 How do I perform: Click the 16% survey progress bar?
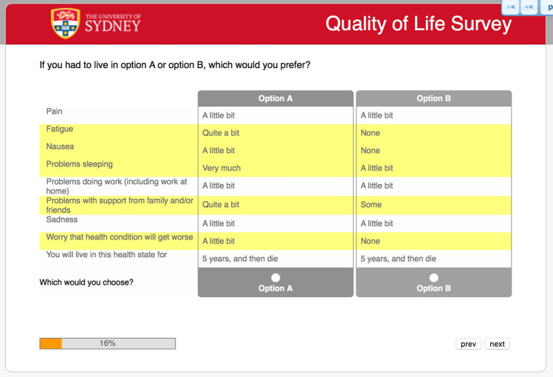[108, 344]
